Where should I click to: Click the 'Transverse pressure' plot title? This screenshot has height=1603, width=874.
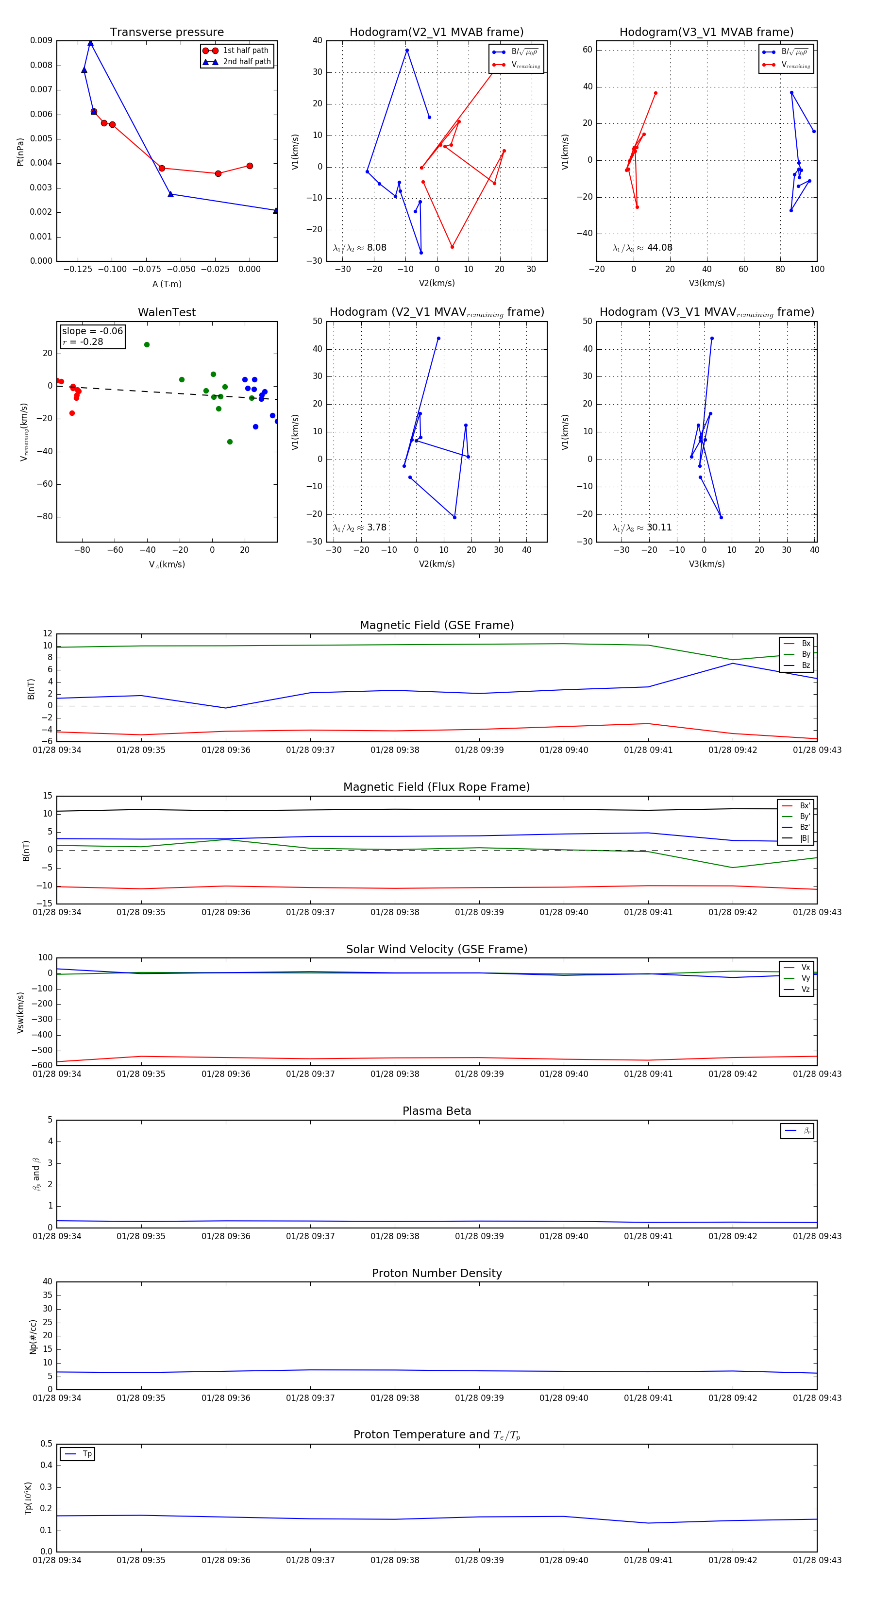pyautogui.click(x=167, y=33)
